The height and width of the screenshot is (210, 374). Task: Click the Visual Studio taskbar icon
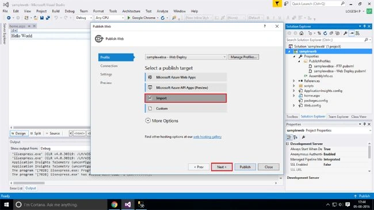tap(128, 204)
